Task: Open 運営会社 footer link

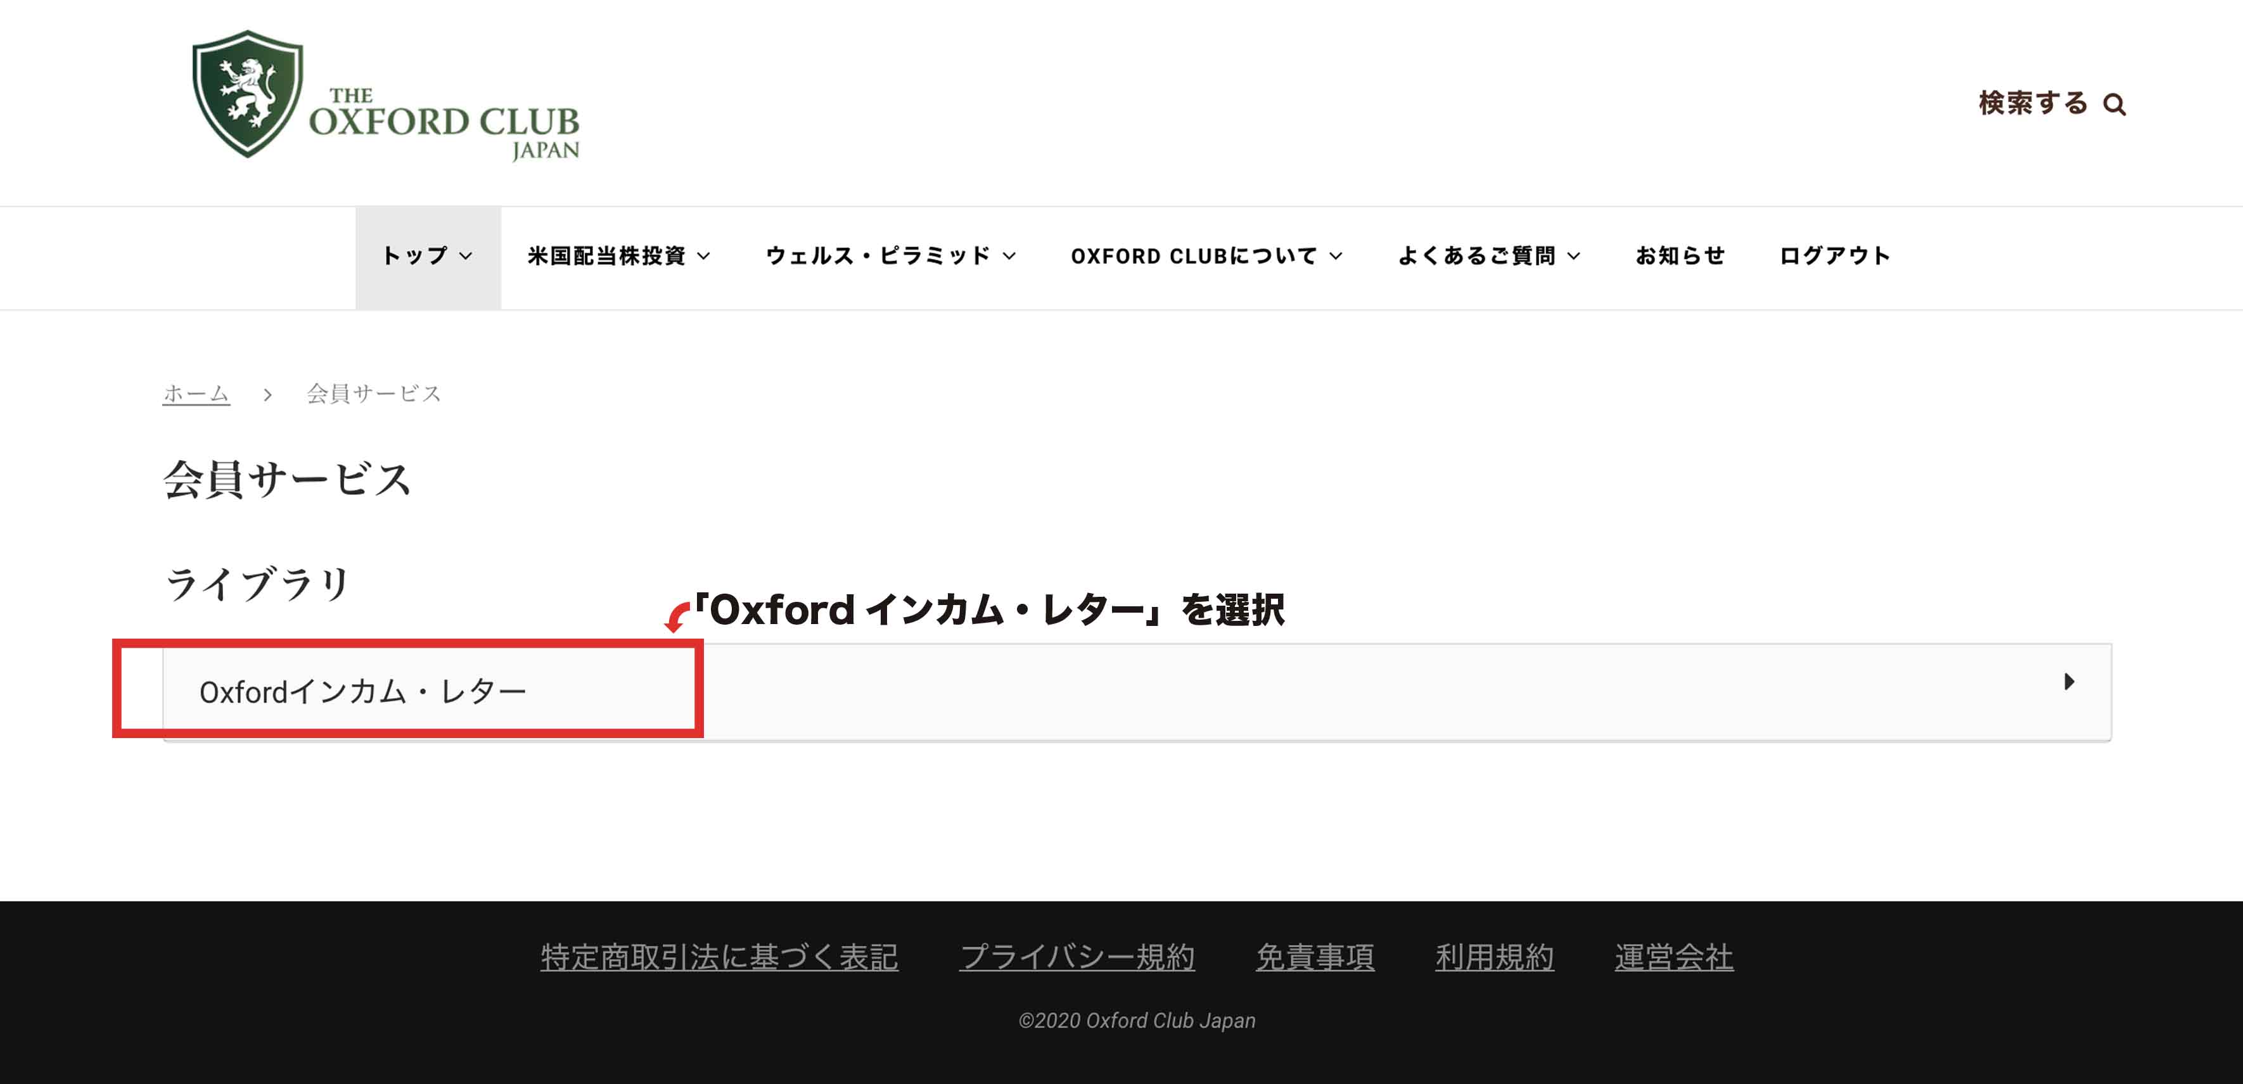Action: [x=1673, y=957]
